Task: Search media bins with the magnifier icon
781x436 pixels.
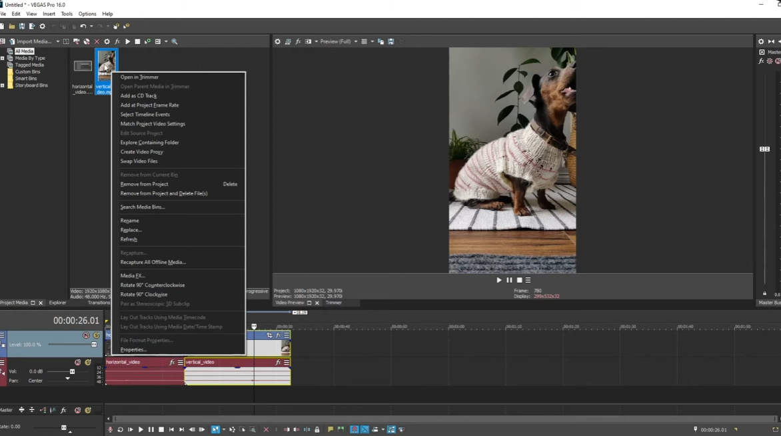Action: pyautogui.click(x=175, y=41)
